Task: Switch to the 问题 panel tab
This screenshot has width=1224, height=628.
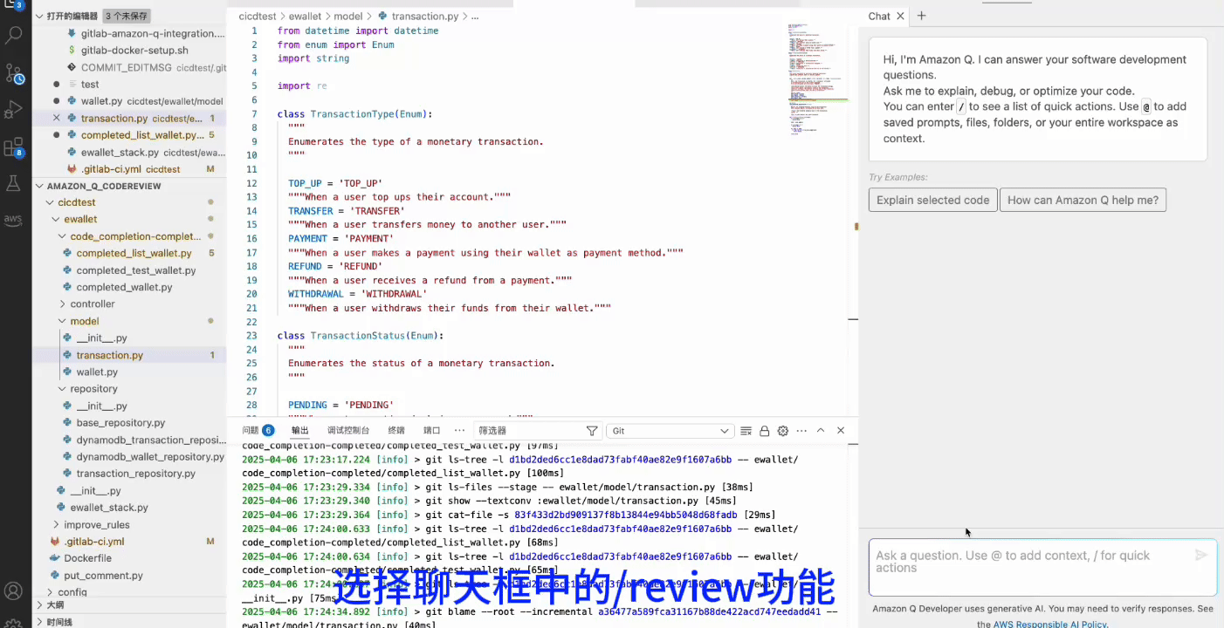Action: (258, 431)
